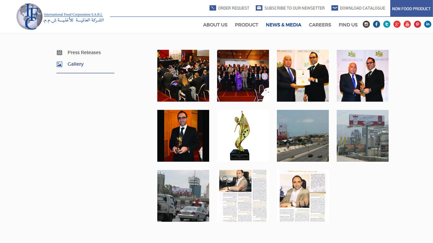Screen dimensions: 433x243
Task: Open the Instagram social icon
Action: click(366, 24)
